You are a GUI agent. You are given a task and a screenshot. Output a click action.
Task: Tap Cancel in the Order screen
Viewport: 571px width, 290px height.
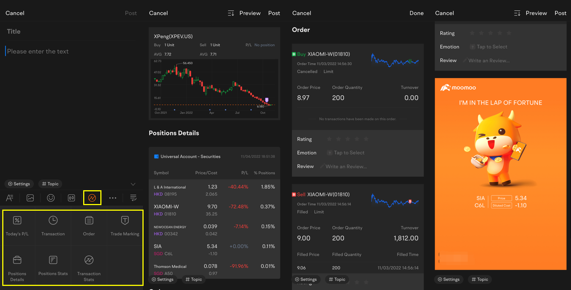click(302, 13)
